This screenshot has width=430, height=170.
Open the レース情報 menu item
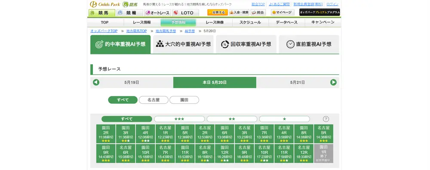[x=142, y=22]
